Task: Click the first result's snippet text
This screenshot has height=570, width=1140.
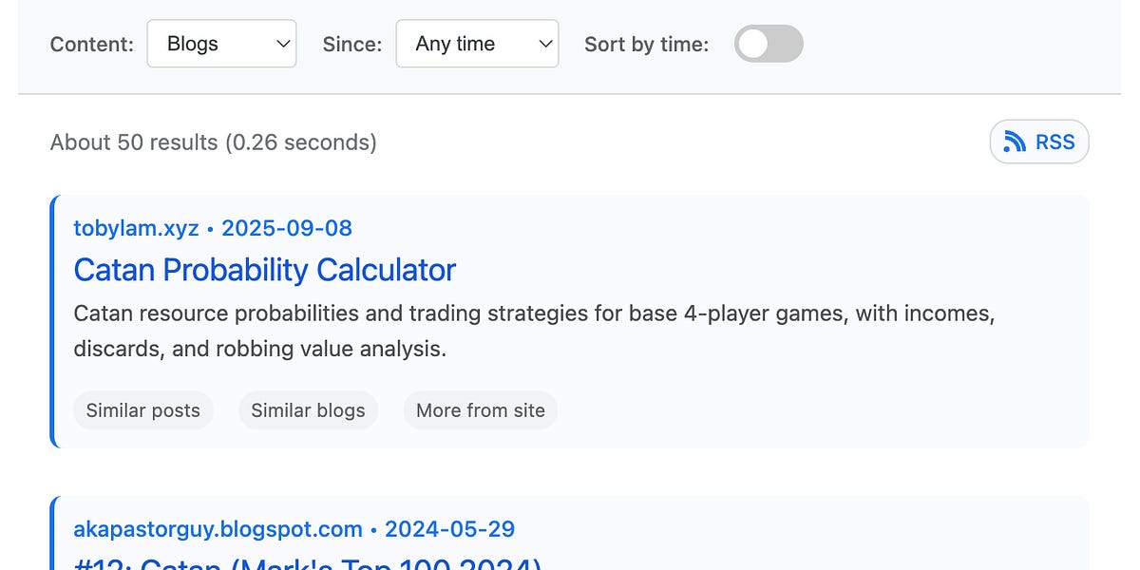Action: point(532,331)
